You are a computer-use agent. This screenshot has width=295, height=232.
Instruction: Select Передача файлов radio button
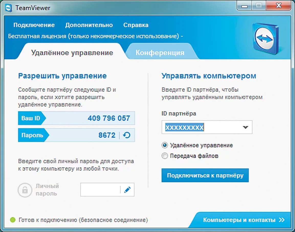[x=165, y=156]
